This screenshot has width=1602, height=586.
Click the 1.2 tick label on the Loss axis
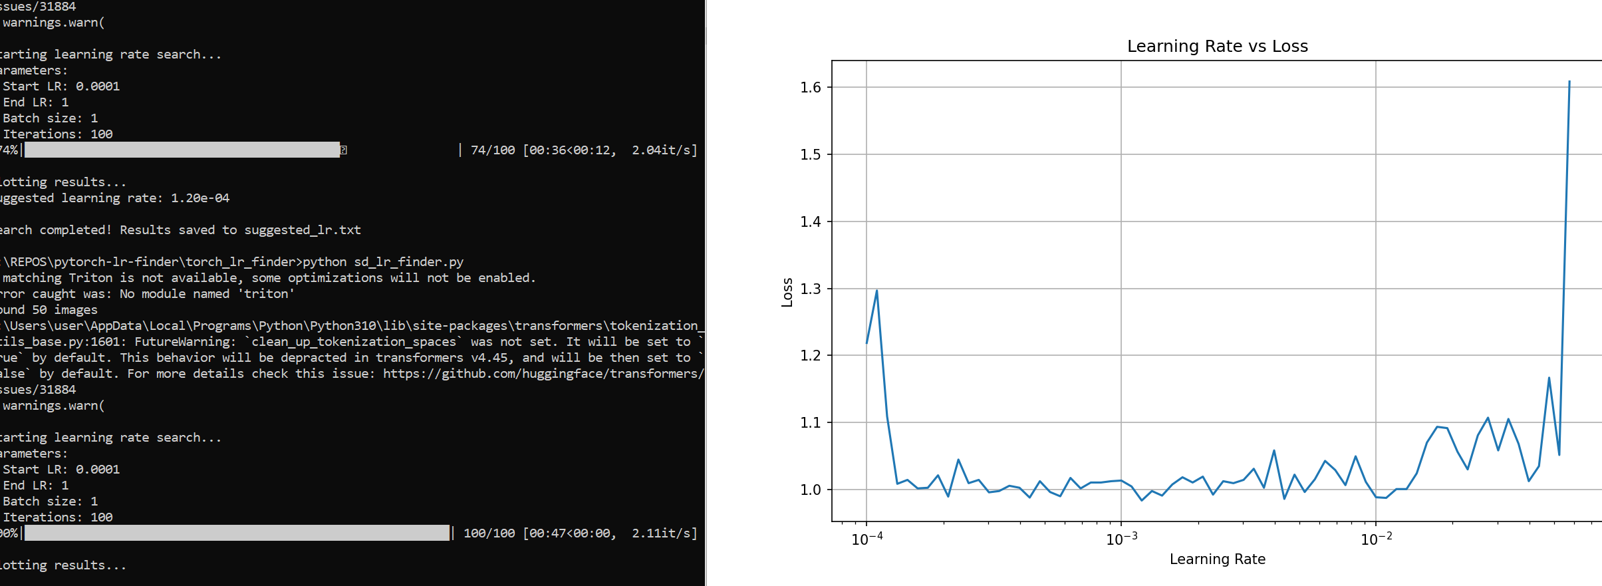pyautogui.click(x=811, y=355)
